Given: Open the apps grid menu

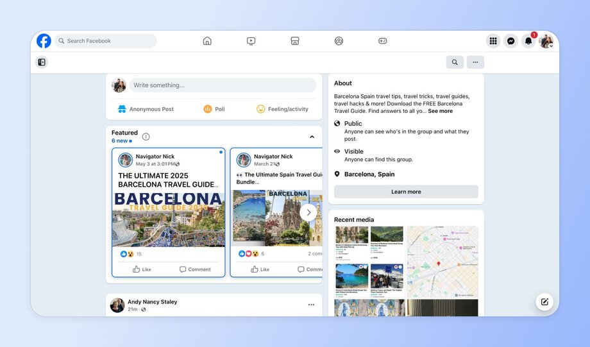Looking at the screenshot, I should pyautogui.click(x=493, y=40).
